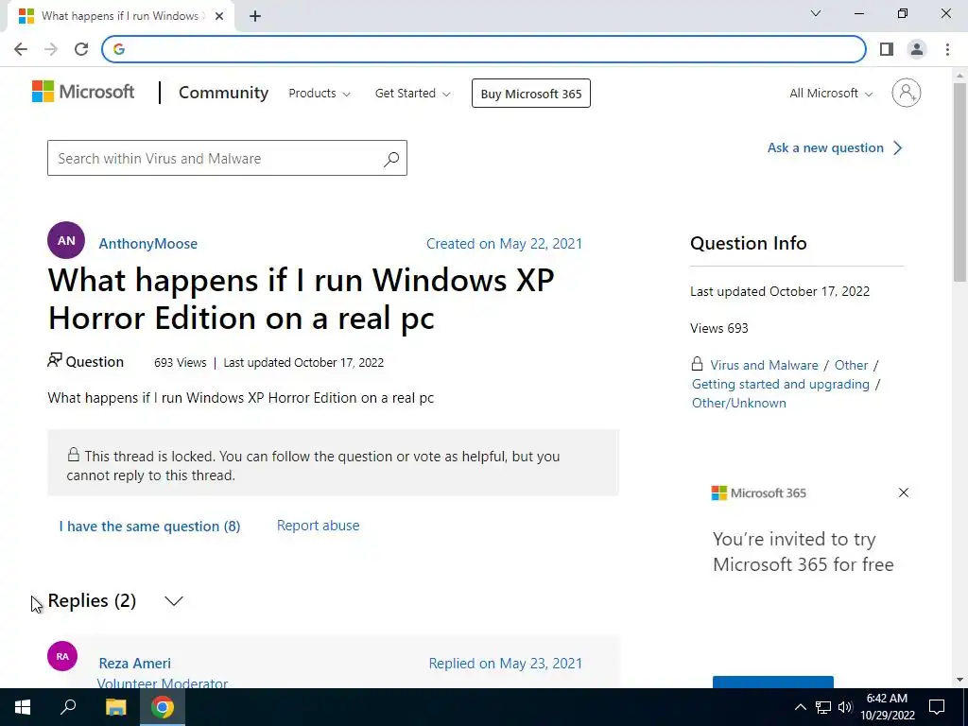Open the tab search chevron in title bar

coord(816,13)
